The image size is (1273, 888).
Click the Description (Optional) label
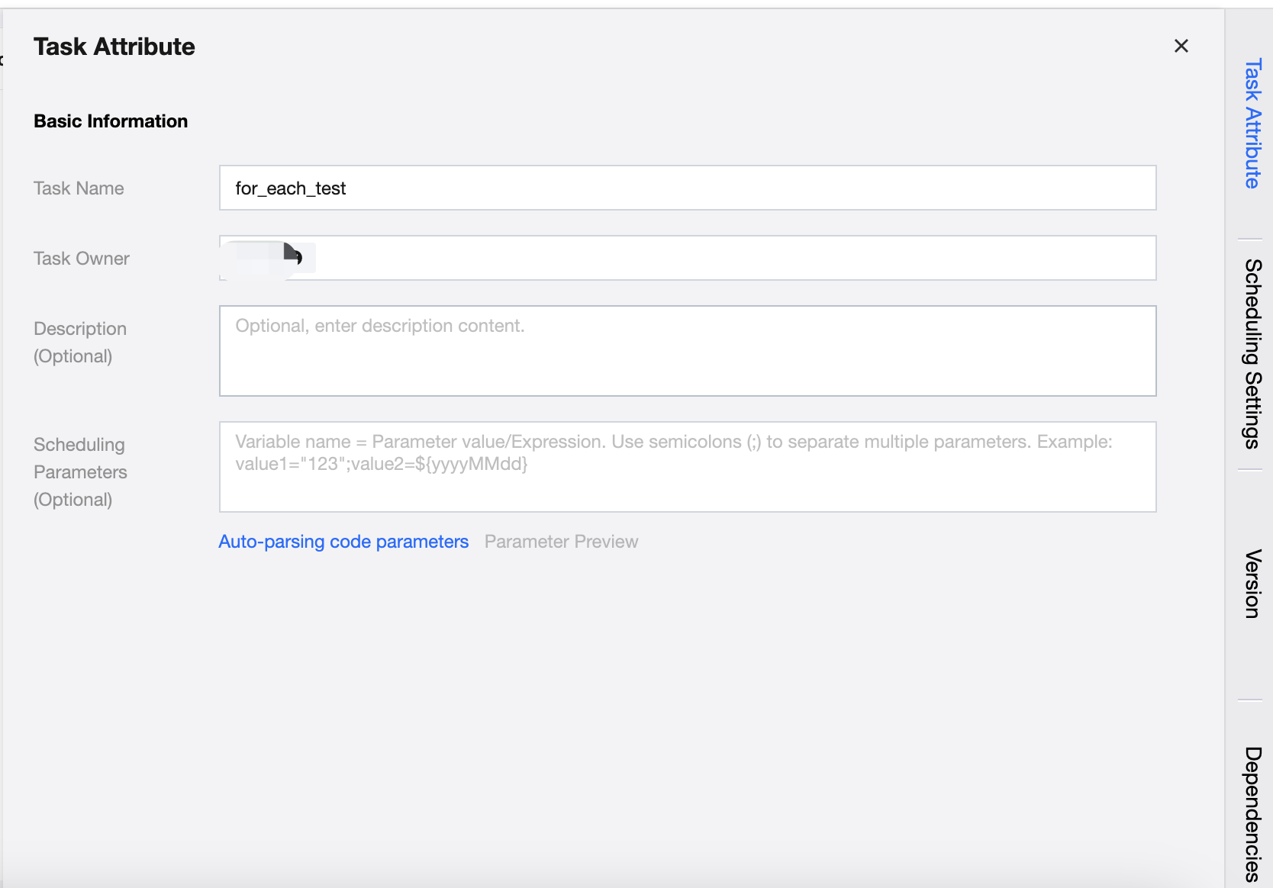click(80, 343)
